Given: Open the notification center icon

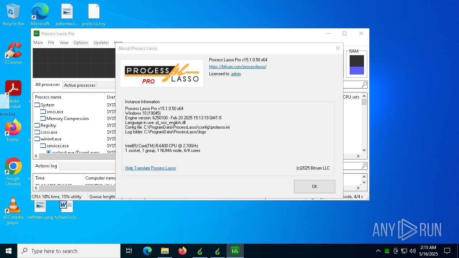Looking at the screenshot, I should click(447, 251).
